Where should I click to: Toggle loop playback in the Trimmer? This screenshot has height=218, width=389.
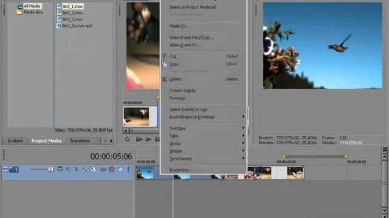[127, 139]
